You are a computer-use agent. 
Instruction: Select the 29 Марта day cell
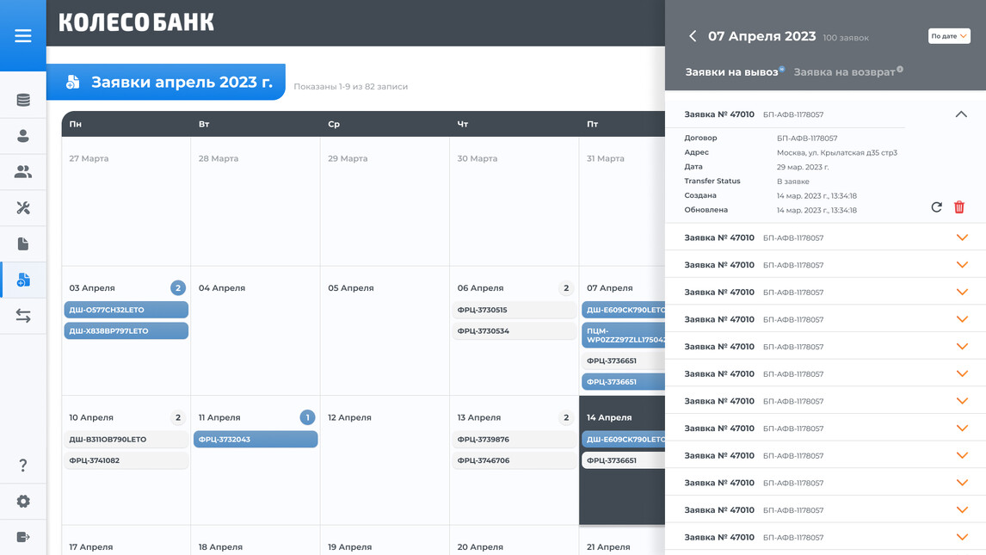point(385,201)
